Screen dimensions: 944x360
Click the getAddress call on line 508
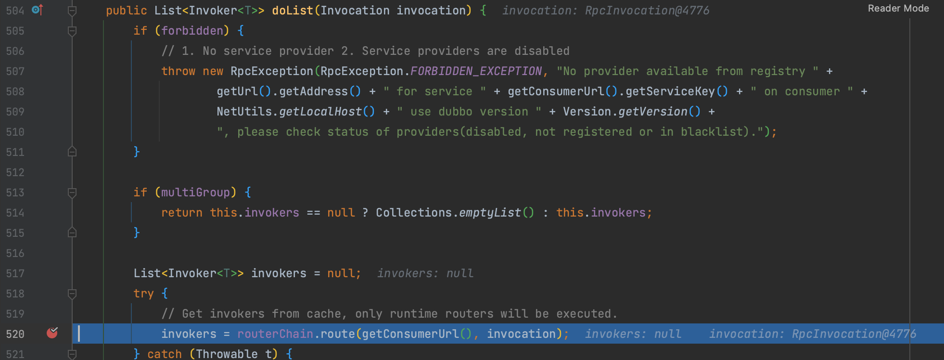(313, 91)
